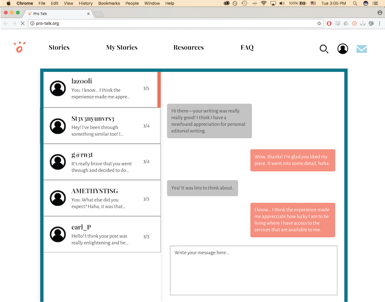
Task: Click preview 'It's really brave that you went'
Action: pos(102,167)
